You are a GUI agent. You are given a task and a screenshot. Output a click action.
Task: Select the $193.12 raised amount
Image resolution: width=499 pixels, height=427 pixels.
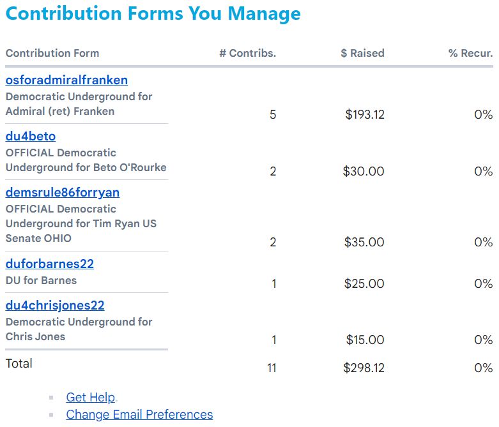tap(365, 115)
